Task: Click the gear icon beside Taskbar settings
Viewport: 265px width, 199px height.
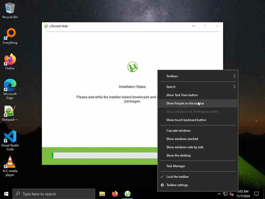Action: pyautogui.click(x=162, y=185)
